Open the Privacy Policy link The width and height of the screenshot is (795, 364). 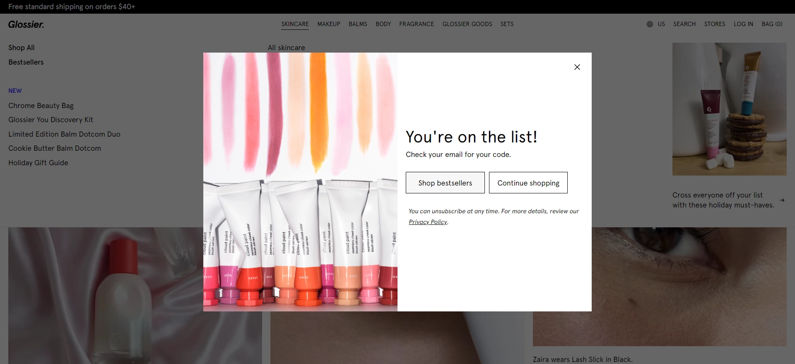coord(428,222)
